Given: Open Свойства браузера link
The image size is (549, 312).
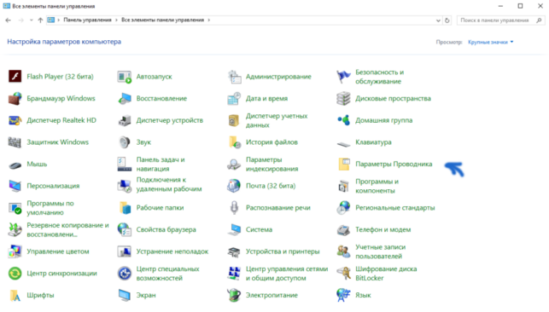Looking at the screenshot, I should [166, 229].
